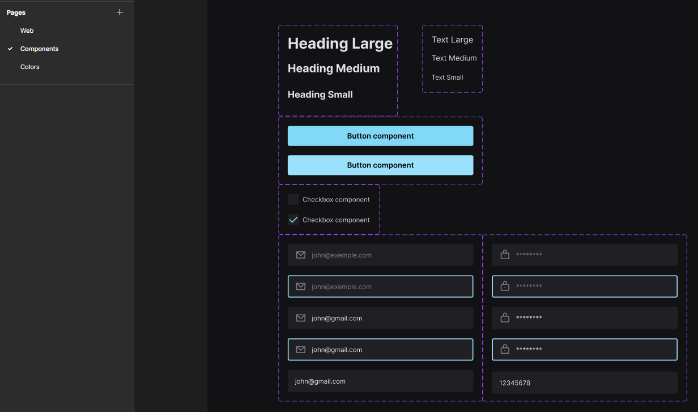
Task: Select the Text Large sample
Action: [x=452, y=40]
